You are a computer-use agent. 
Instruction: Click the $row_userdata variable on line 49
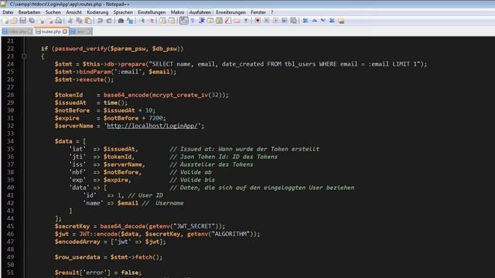click(77, 257)
